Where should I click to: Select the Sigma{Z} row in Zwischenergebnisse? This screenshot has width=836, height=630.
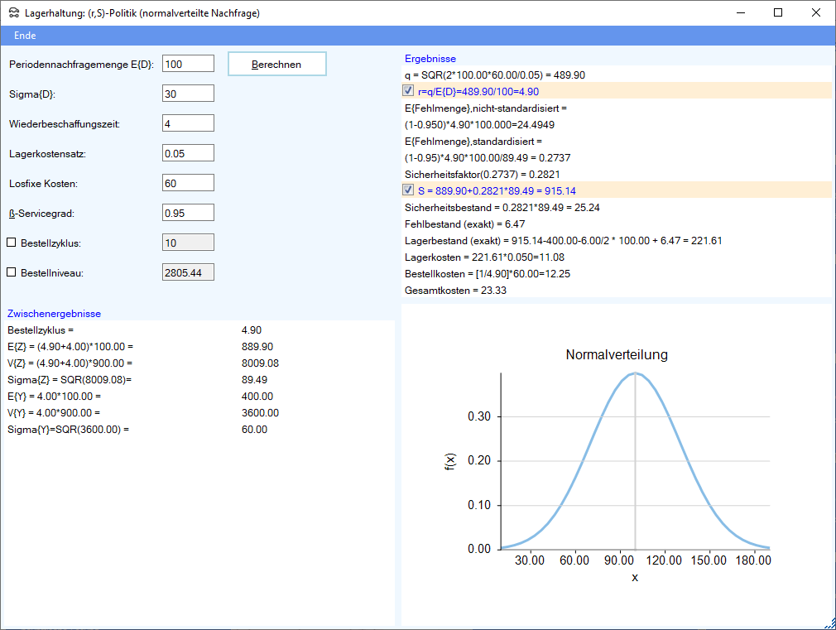coord(70,379)
